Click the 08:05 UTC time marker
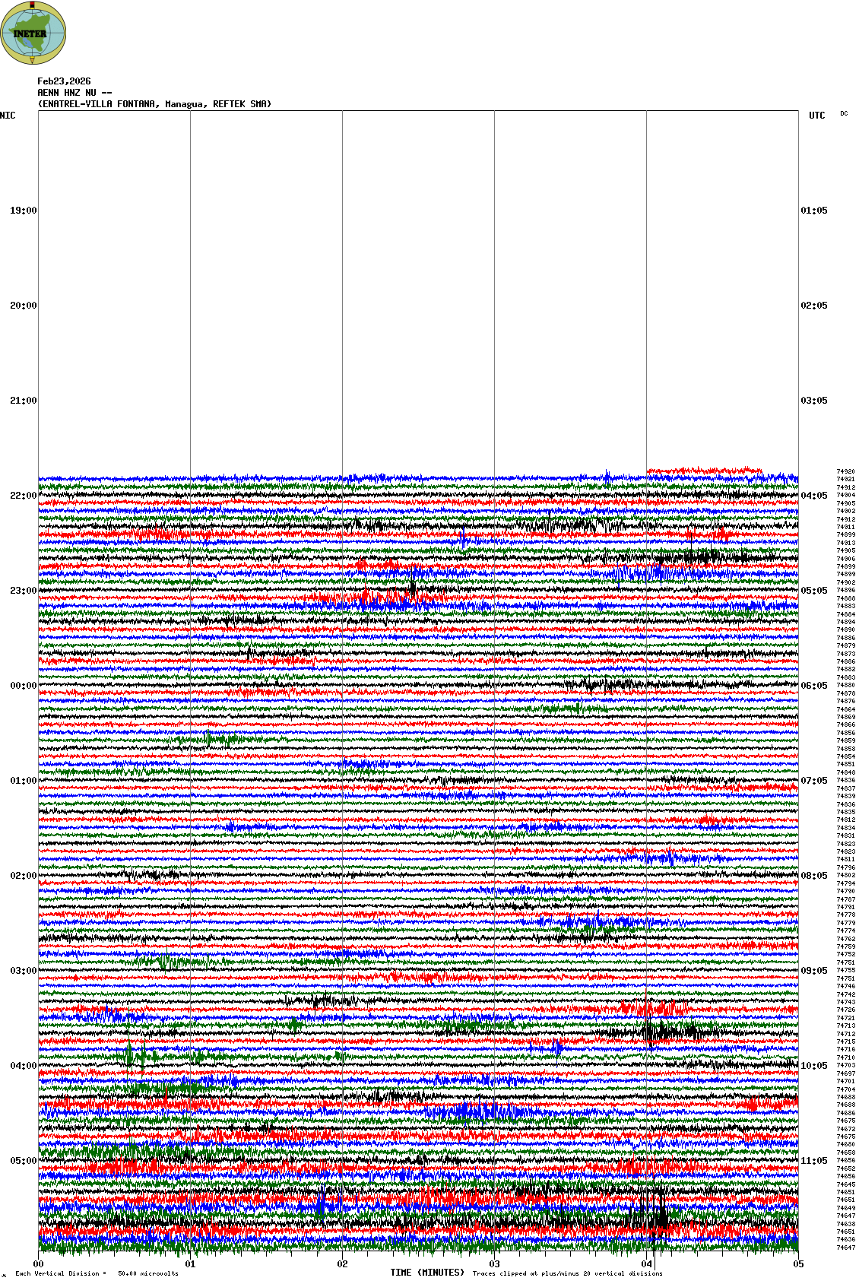Image resolution: width=859 pixels, height=1284 pixels. 813,876
